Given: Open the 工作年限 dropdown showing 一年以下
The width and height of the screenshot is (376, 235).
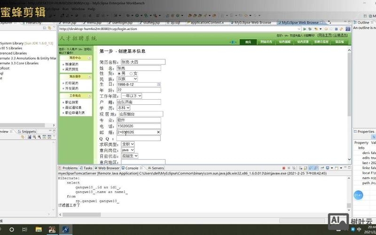Looking at the screenshot, I should point(132,96).
